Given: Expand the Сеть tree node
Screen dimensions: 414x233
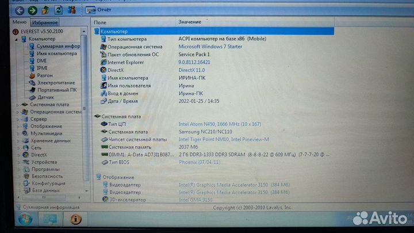Looking at the screenshot, I should point(19,148).
